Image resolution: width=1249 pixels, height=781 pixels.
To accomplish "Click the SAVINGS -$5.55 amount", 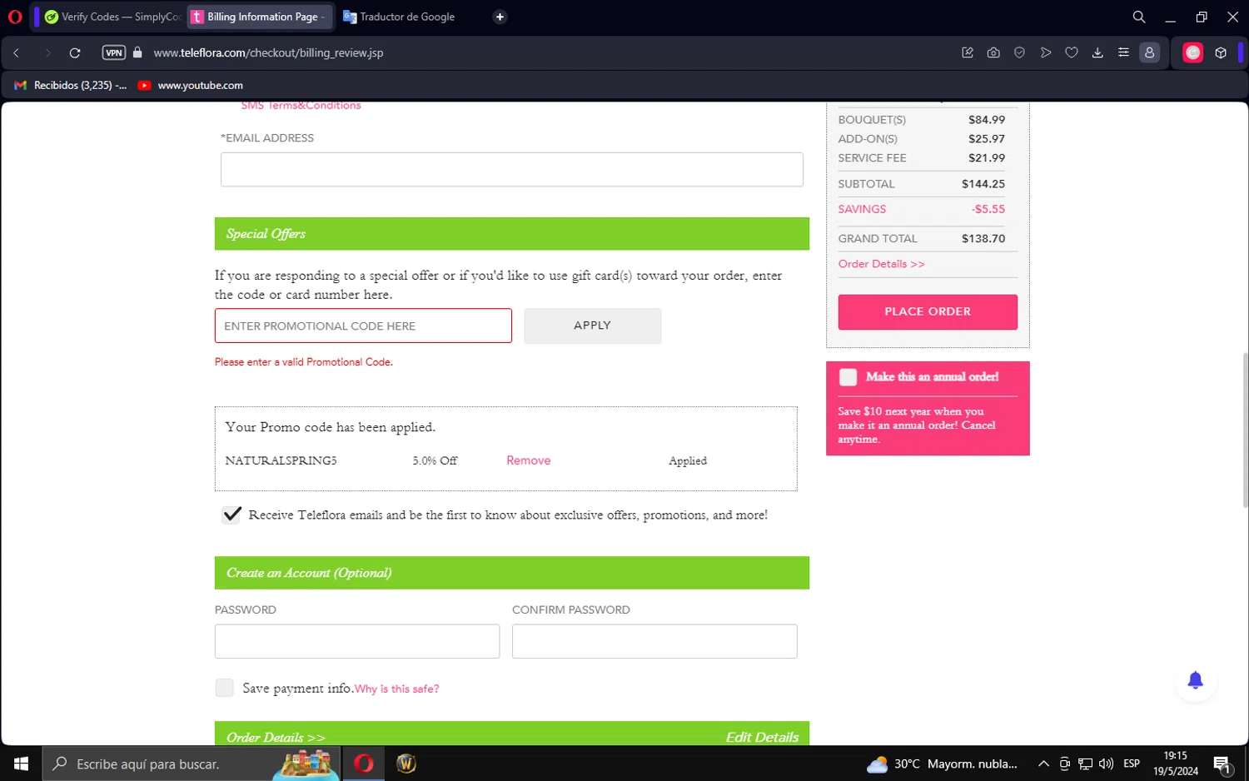I will pos(988,209).
